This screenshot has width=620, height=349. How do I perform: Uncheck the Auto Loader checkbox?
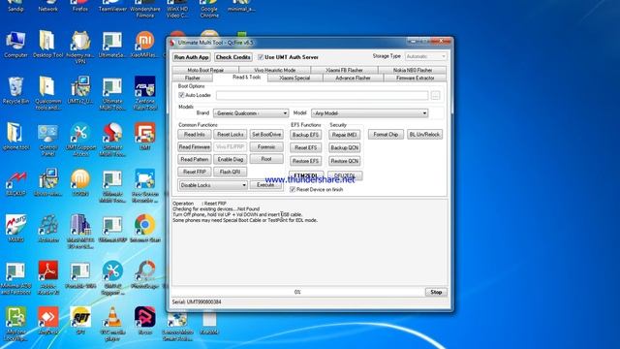coord(181,95)
